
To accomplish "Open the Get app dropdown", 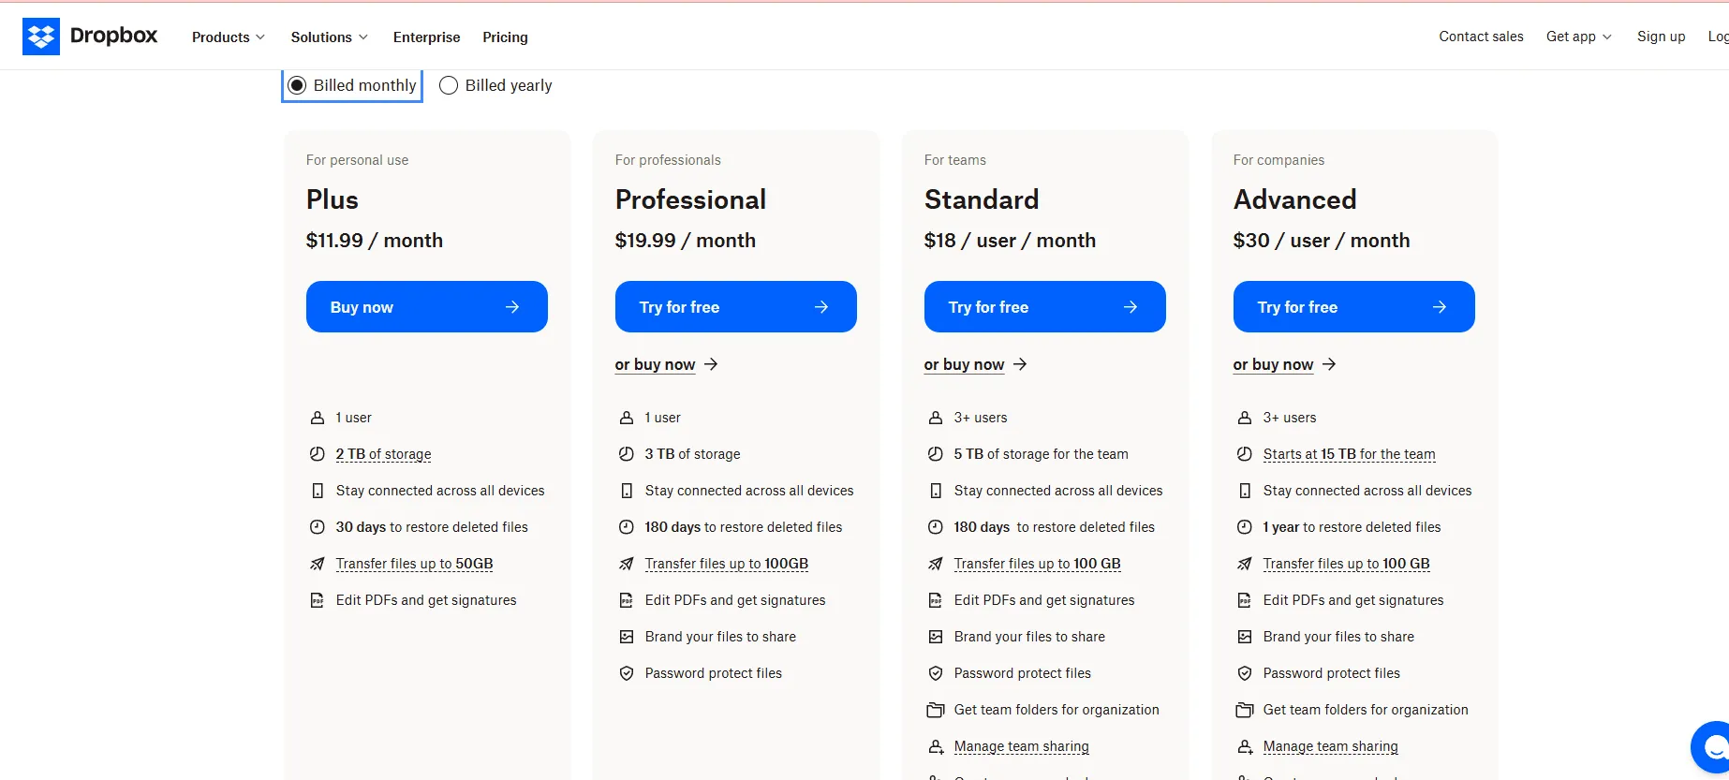I will pos(1579,37).
